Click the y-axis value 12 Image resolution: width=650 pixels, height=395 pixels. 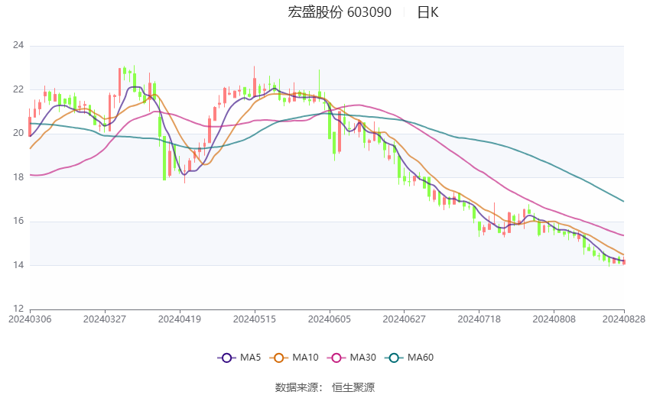[x=18, y=309]
